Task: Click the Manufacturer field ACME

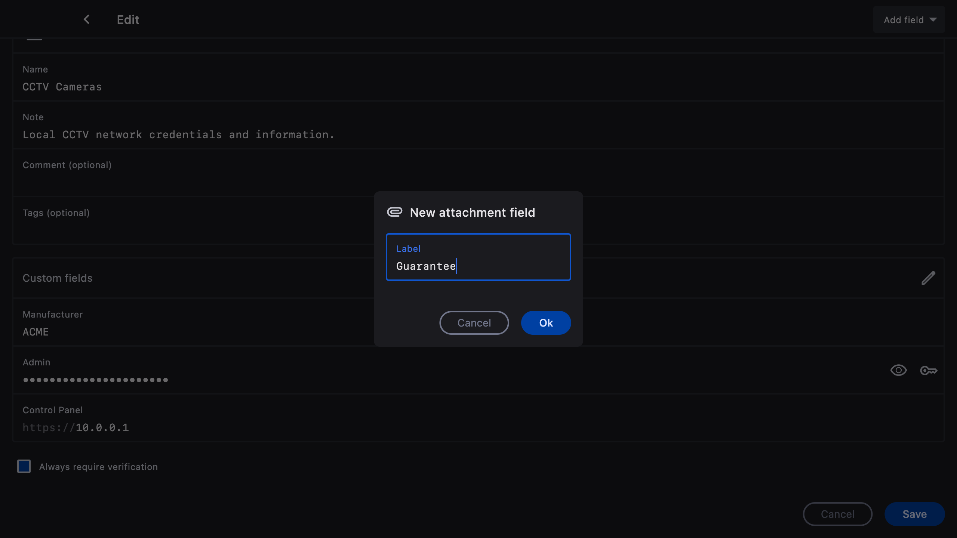Action: click(36, 332)
